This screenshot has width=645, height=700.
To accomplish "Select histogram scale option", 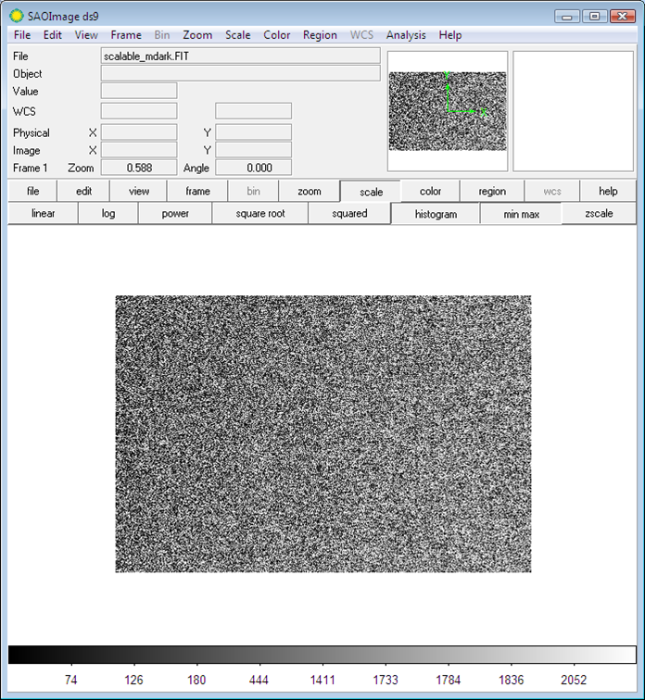I will pos(436,214).
